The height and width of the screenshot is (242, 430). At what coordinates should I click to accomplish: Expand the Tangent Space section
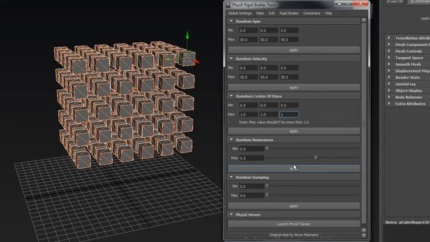tap(389, 58)
